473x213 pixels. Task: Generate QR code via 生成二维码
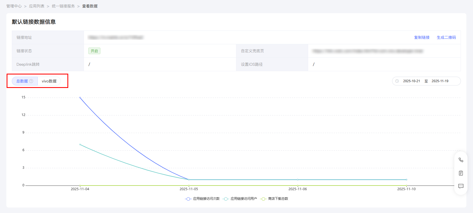446,37
